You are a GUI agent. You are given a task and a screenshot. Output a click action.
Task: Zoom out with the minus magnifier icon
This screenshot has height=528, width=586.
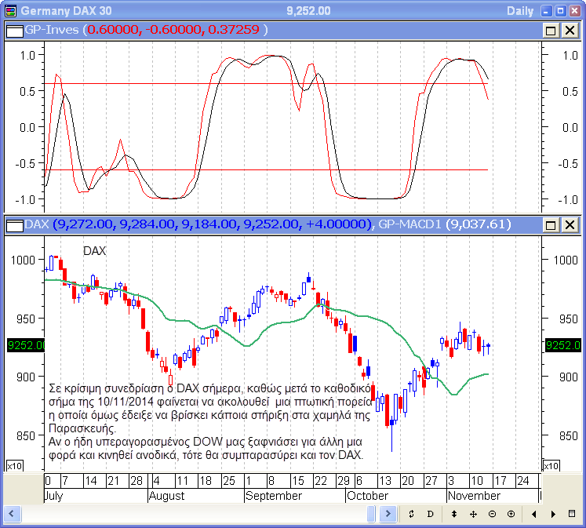pos(492,514)
